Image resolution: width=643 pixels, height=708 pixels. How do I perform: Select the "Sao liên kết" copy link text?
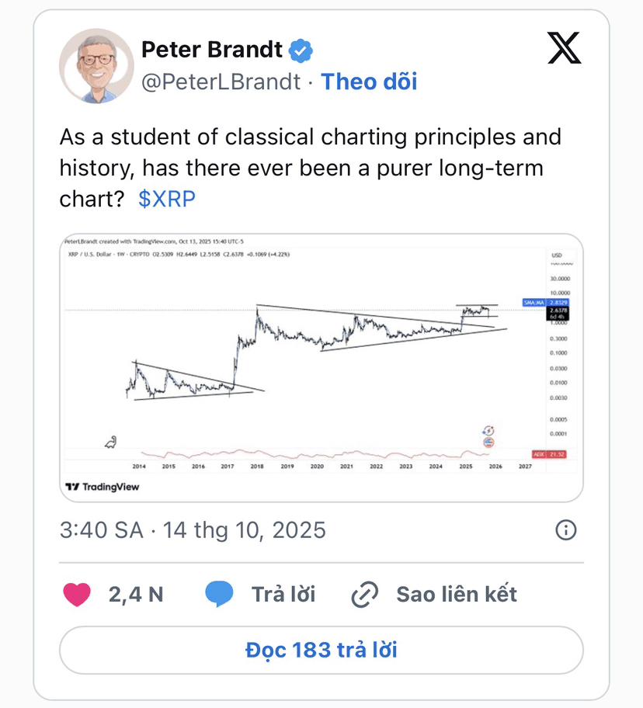pyautogui.click(x=457, y=595)
